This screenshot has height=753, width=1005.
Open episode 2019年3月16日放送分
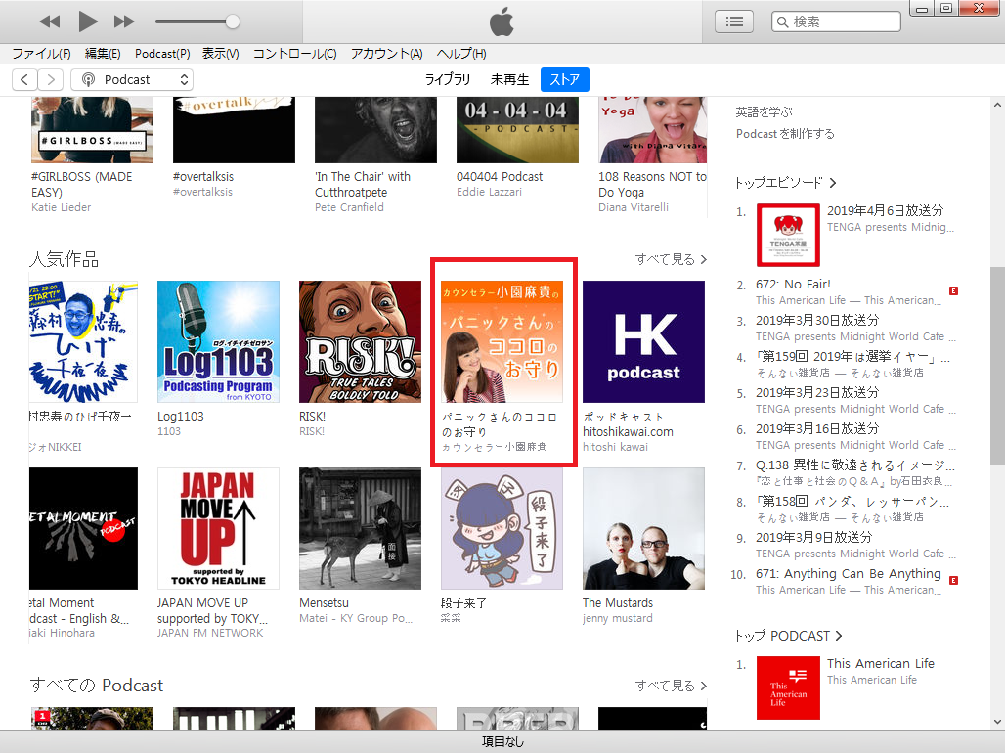pyautogui.click(x=817, y=428)
